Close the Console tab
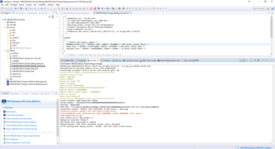The image size is (275, 149). [98, 61]
